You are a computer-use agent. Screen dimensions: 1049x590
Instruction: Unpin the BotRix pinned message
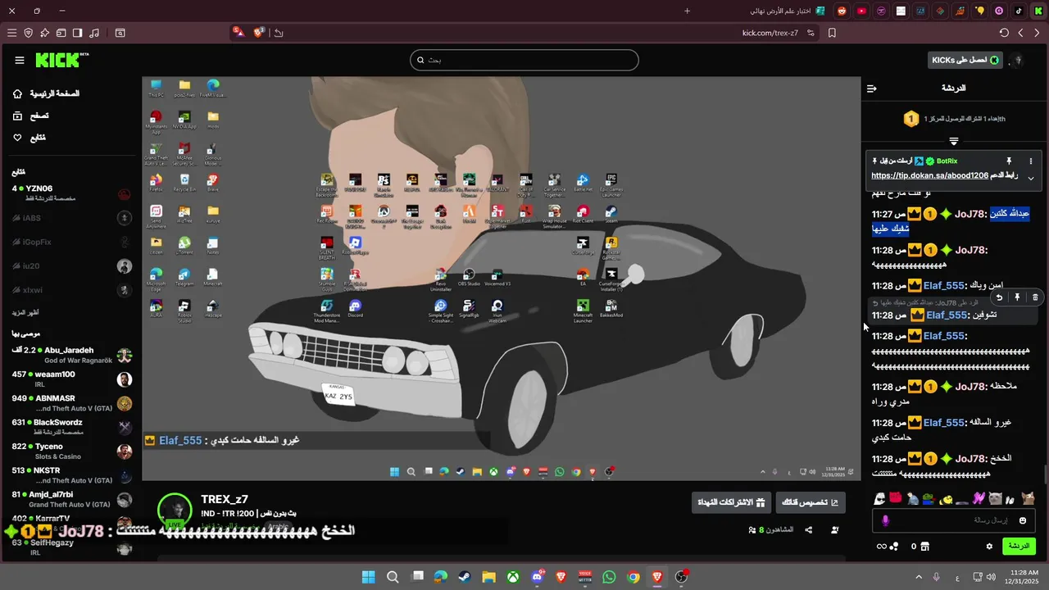tap(1009, 161)
